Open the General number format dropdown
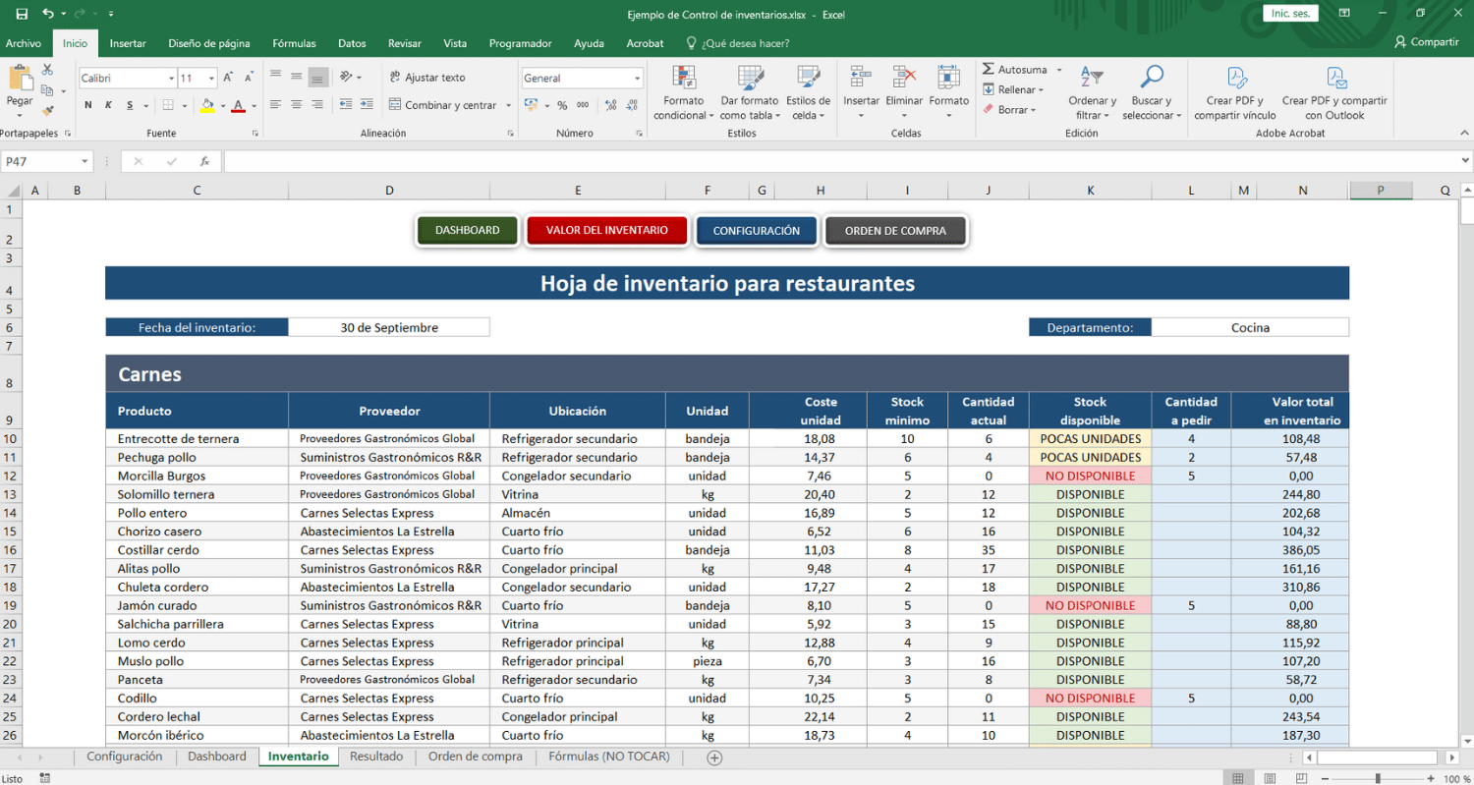Image resolution: width=1474 pixels, height=785 pixels. [637, 79]
